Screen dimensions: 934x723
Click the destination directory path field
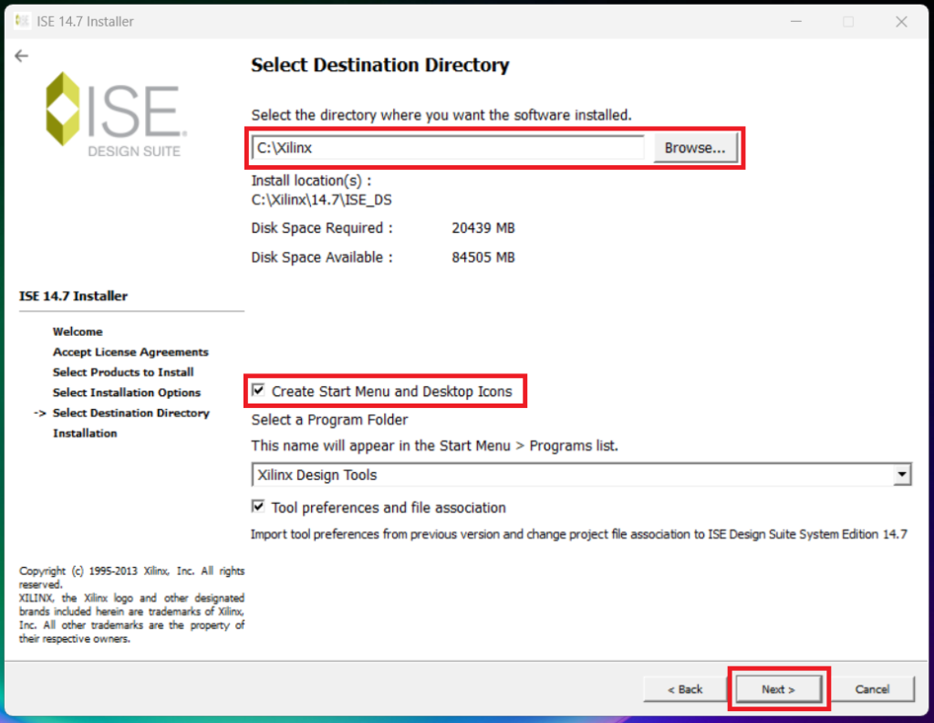click(448, 147)
